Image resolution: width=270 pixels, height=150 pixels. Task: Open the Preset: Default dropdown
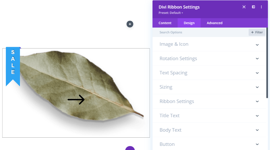pos(171,13)
